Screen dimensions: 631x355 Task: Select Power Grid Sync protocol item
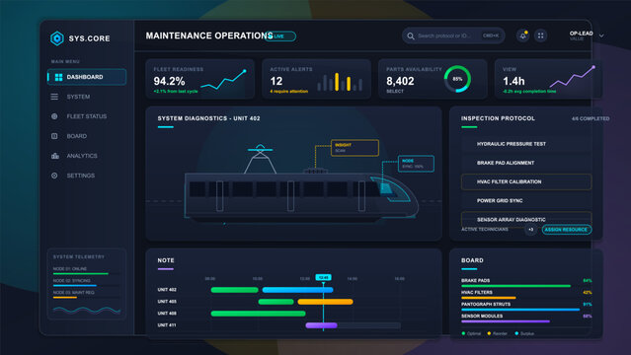click(526, 200)
